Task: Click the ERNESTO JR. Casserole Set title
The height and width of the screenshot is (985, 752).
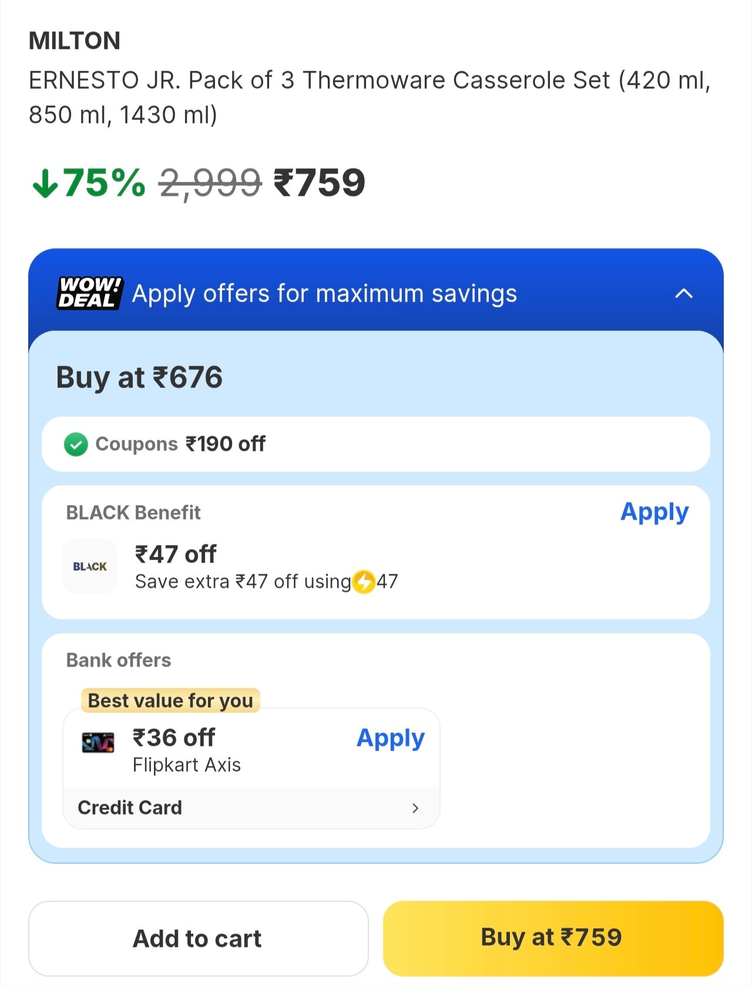Action: [369, 97]
